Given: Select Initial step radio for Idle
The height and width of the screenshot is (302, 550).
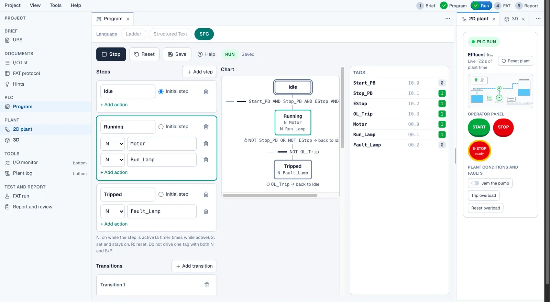Looking at the screenshot, I should pos(161,91).
